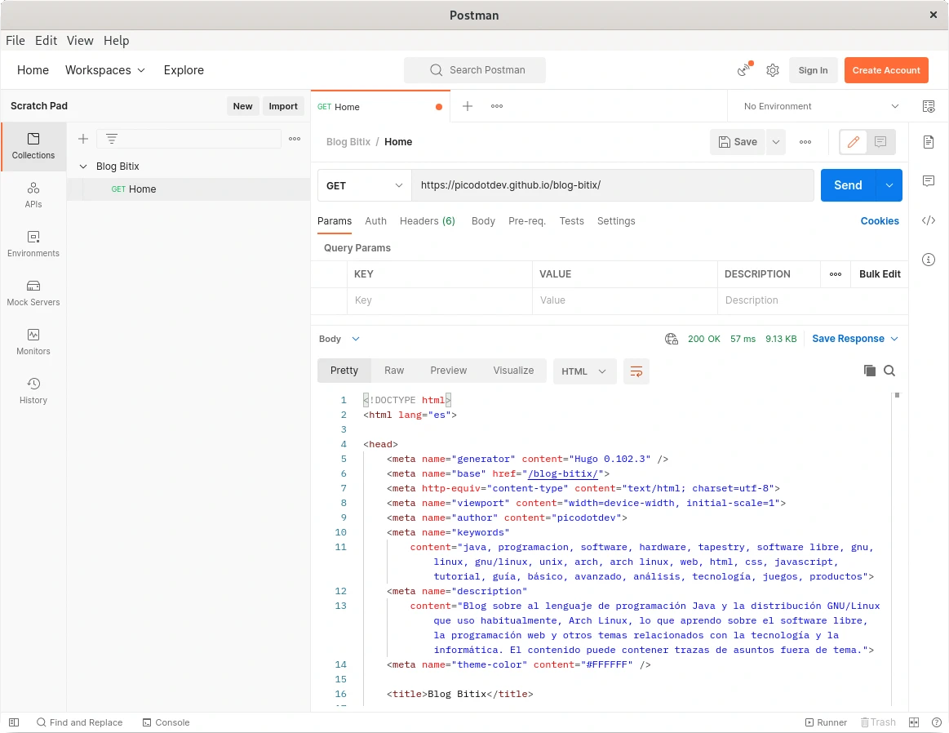Click the settings gear icon
949x733 pixels.
pos(773,70)
